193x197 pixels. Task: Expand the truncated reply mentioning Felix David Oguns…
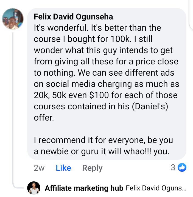tap(156, 188)
